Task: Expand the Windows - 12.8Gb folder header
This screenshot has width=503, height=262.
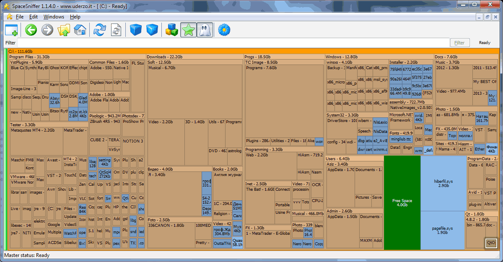Action: coord(342,57)
